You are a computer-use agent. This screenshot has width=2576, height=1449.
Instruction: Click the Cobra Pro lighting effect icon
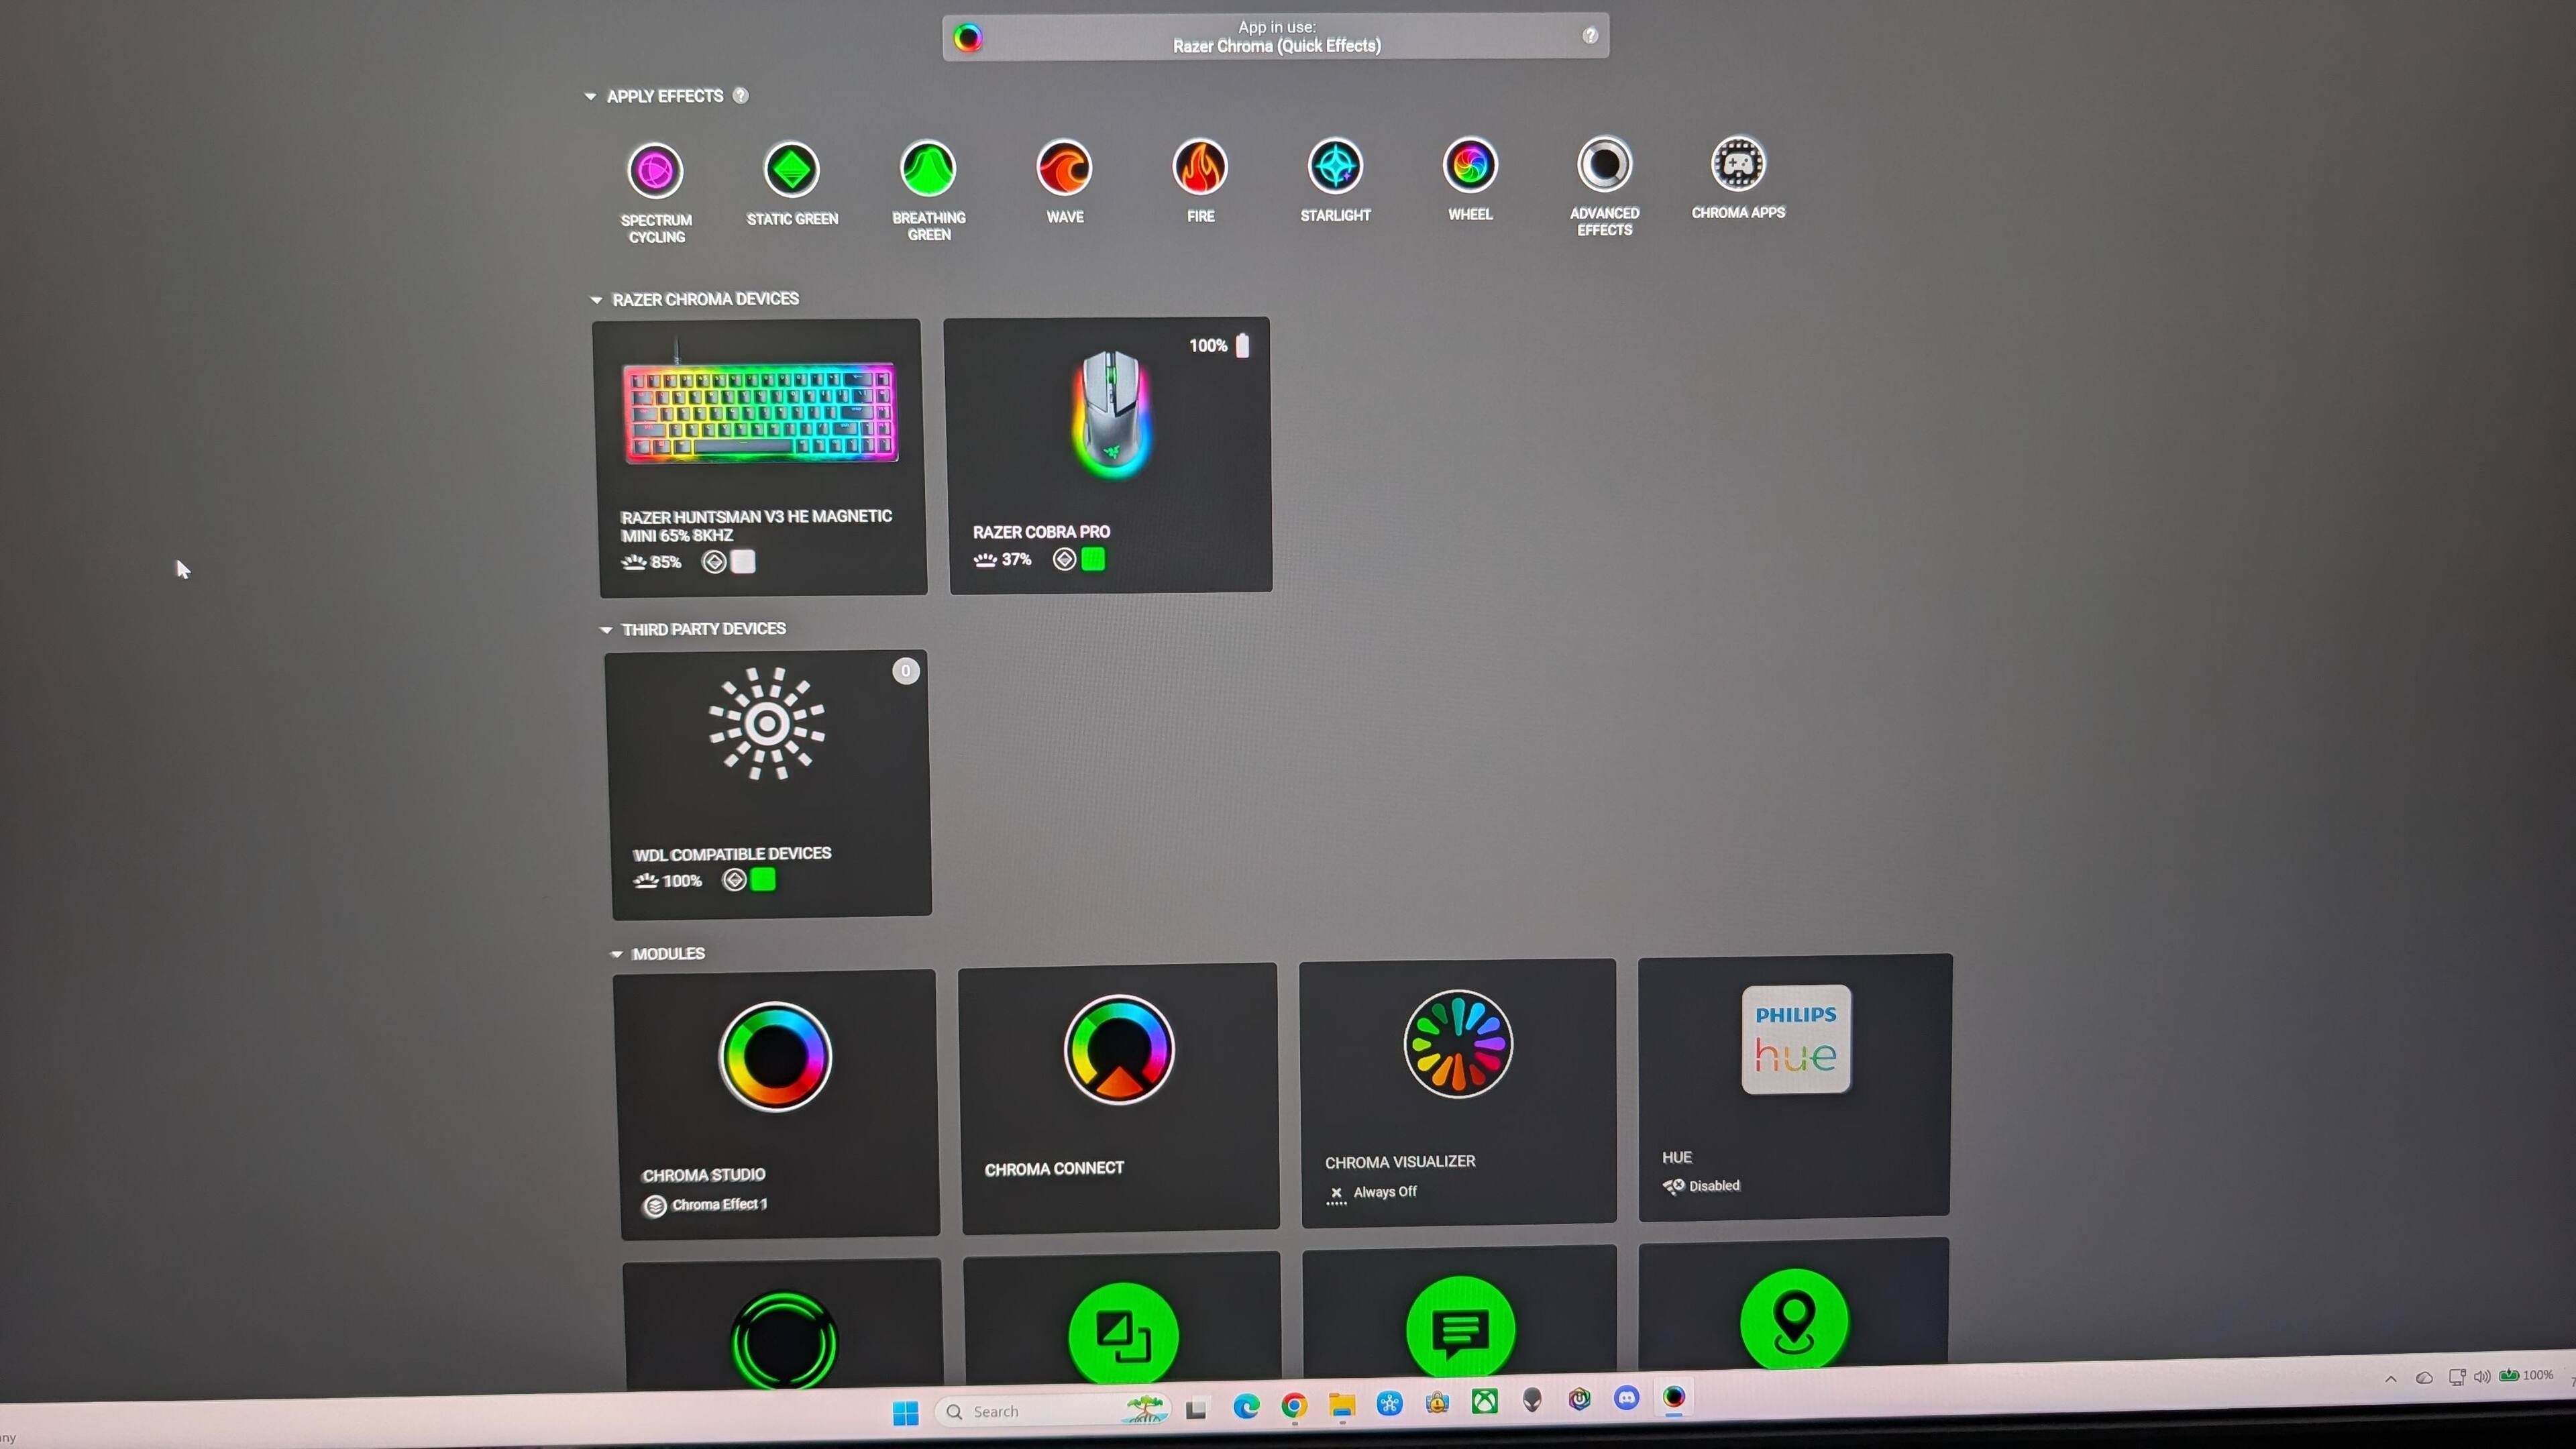1064,559
